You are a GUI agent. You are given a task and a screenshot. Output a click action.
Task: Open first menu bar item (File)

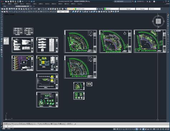point(4,4)
